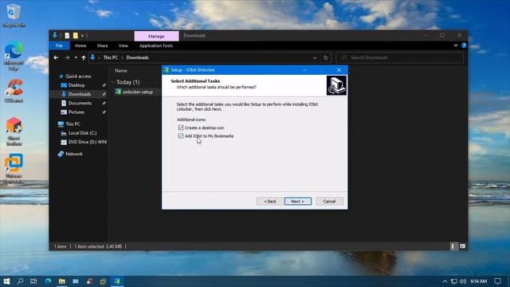The height and width of the screenshot is (287, 510).
Task: Switch to the Share ribbon tab
Action: click(102, 46)
